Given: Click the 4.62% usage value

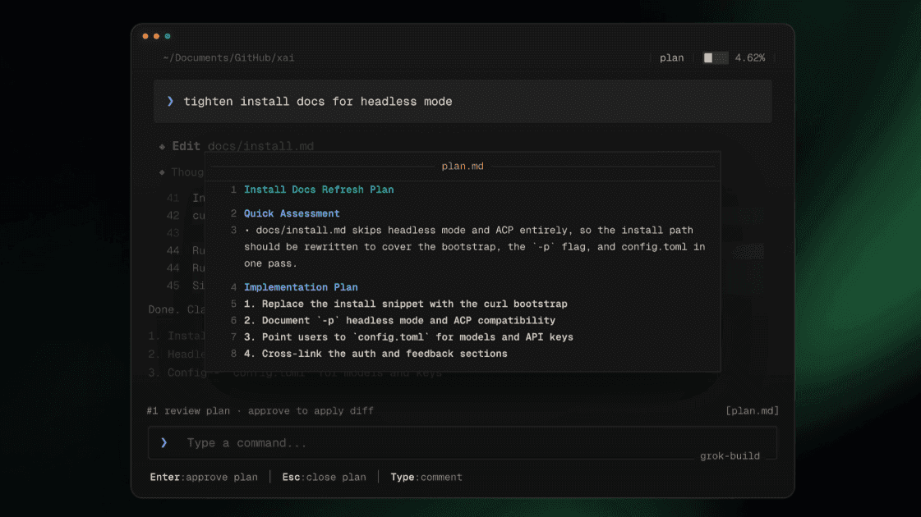Looking at the screenshot, I should [x=749, y=57].
